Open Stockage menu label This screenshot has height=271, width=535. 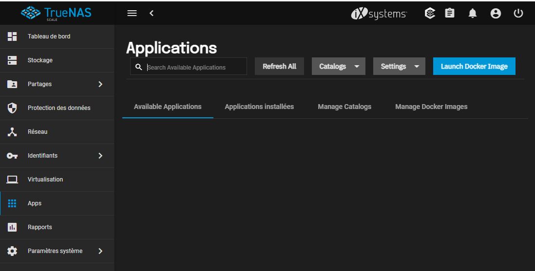40,60
